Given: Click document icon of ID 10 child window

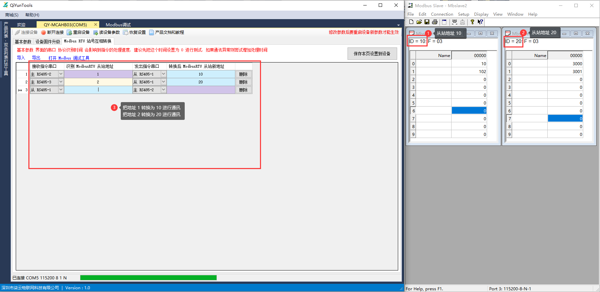Looking at the screenshot, I should coord(412,33).
